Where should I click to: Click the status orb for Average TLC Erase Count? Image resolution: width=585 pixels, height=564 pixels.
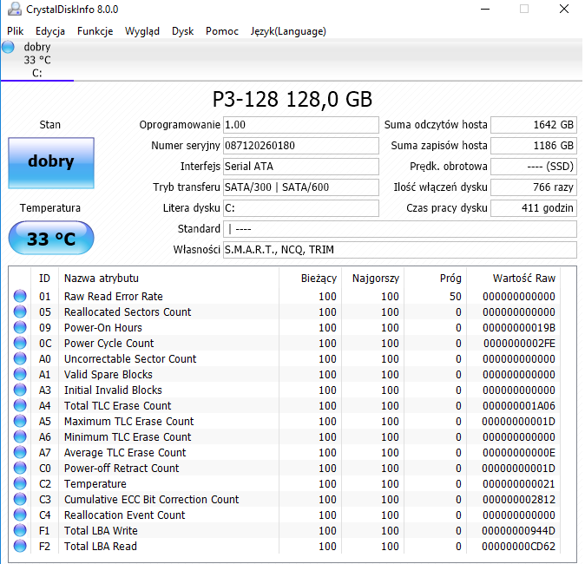tap(20, 452)
